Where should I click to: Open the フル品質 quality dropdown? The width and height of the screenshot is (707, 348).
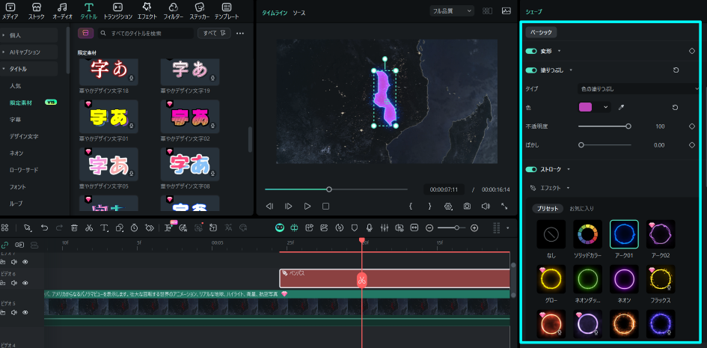(452, 10)
